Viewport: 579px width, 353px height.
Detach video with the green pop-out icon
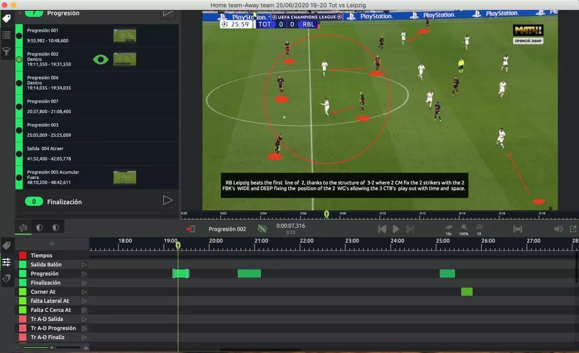(x=573, y=229)
